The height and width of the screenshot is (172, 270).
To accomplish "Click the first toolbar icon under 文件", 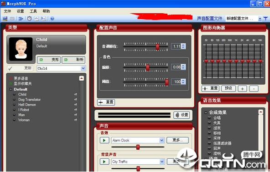I will pos(5,18).
